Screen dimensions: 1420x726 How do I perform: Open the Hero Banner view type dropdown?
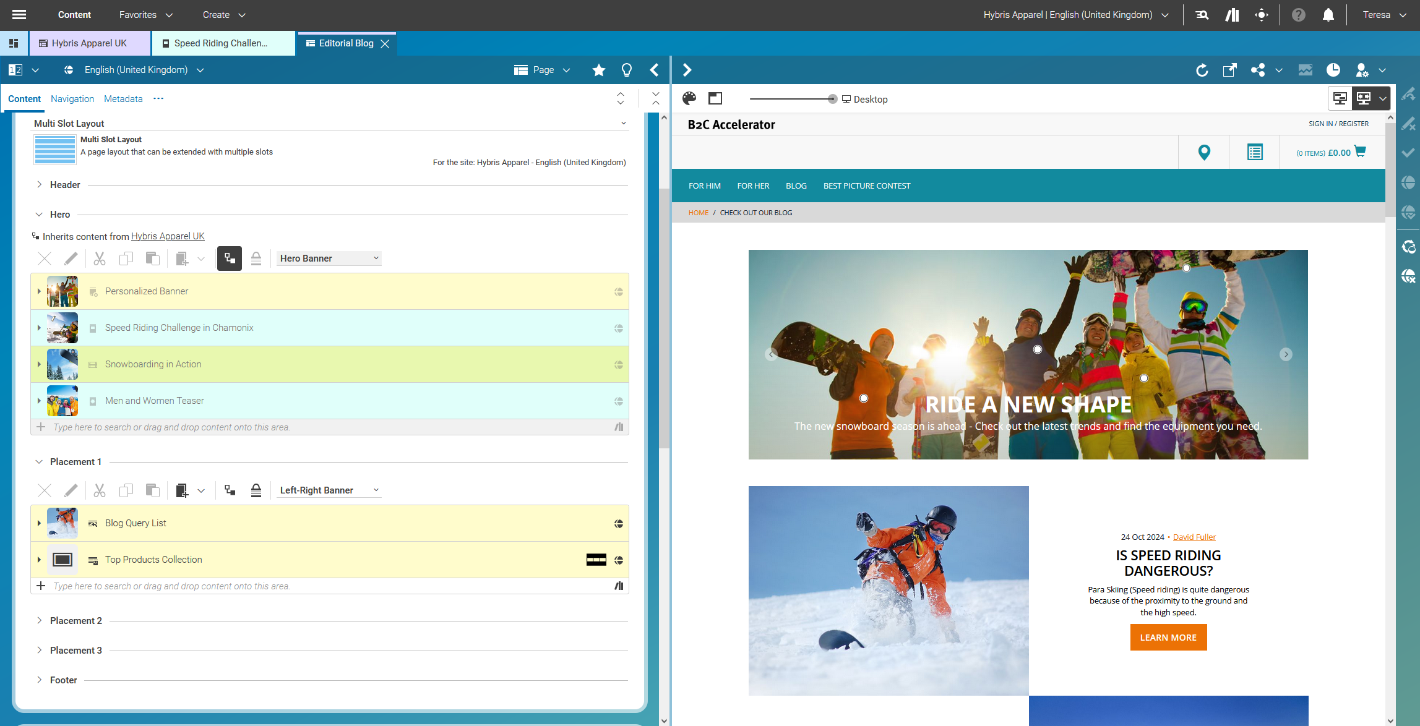coord(329,258)
